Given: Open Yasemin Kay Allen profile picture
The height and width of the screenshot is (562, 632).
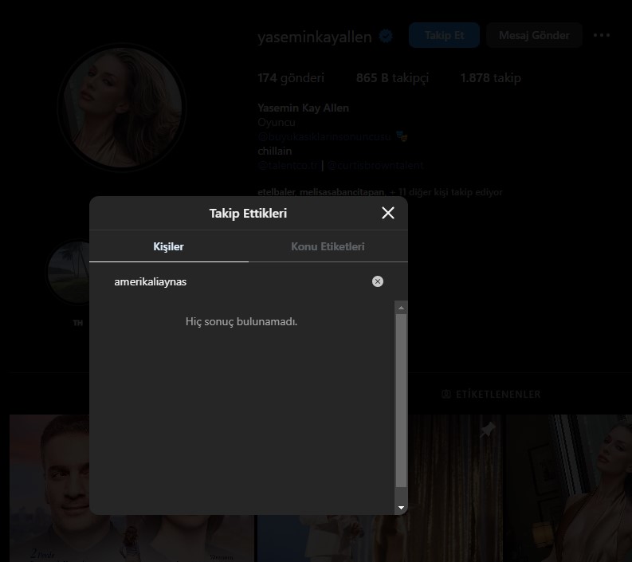Looking at the screenshot, I should pyautogui.click(x=122, y=108).
